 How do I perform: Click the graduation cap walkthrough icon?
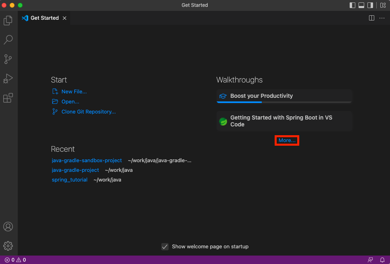click(223, 96)
